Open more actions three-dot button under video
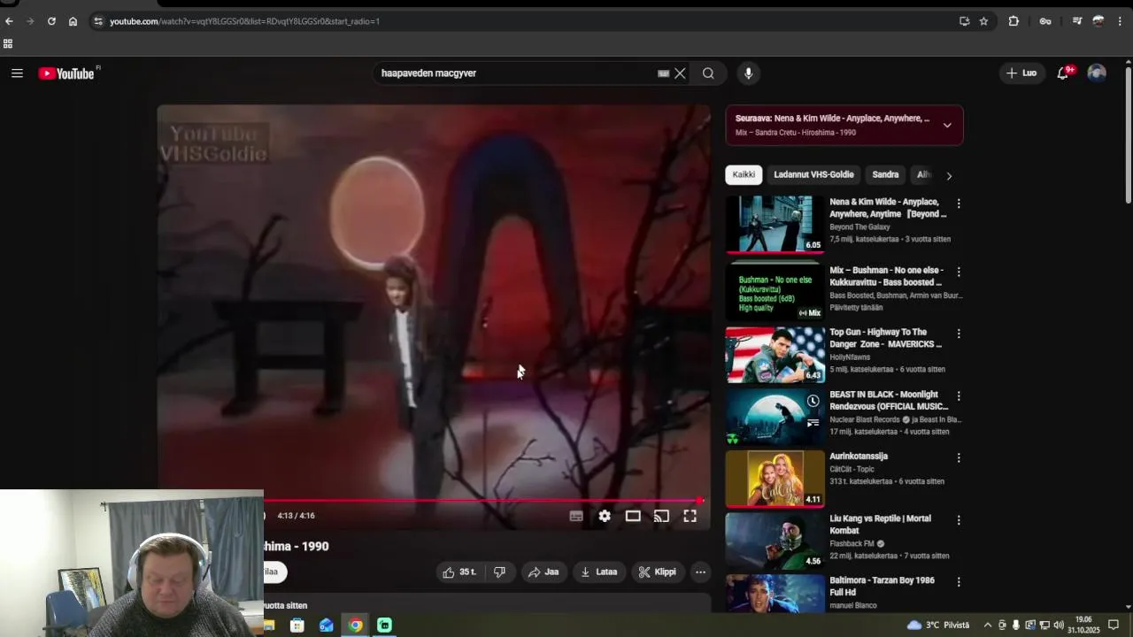The height and width of the screenshot is (637, 1133). pos(700,572)
